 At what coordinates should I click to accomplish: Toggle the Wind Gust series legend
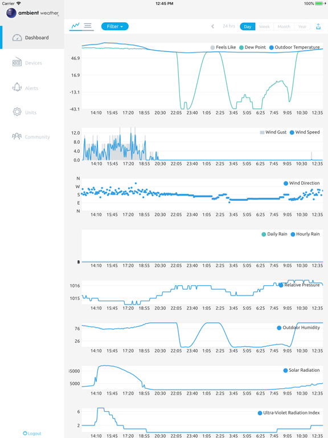coord(273,132)
